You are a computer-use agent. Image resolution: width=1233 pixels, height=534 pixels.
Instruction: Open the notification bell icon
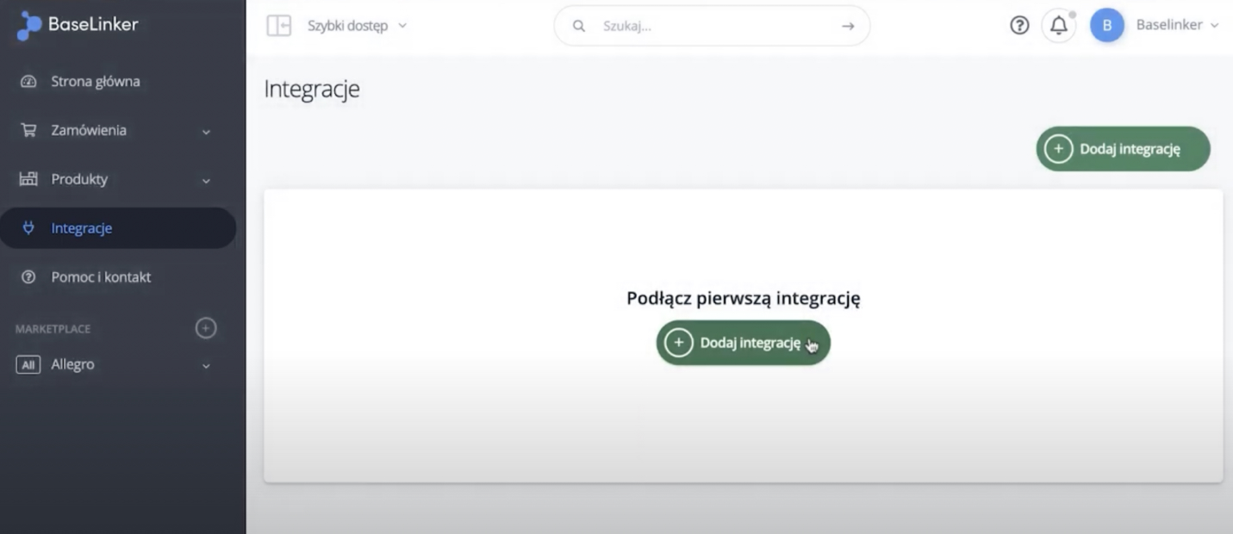(x=1059, y=25)
